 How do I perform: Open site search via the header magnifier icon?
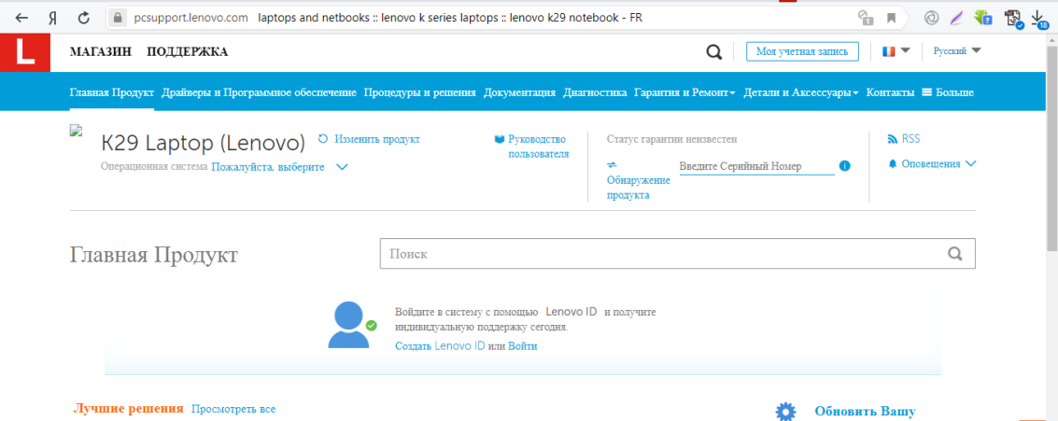(713, 52)
